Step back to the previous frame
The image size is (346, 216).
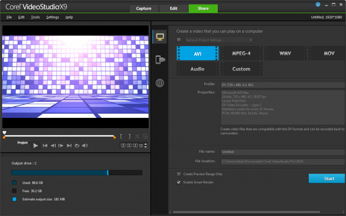(x=53, y=146)
